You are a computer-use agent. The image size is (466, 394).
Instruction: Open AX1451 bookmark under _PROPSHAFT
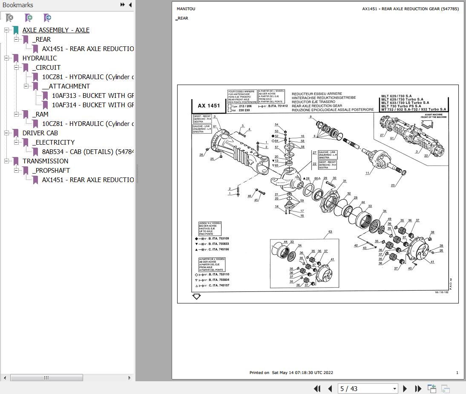click(x=88, y=180)
